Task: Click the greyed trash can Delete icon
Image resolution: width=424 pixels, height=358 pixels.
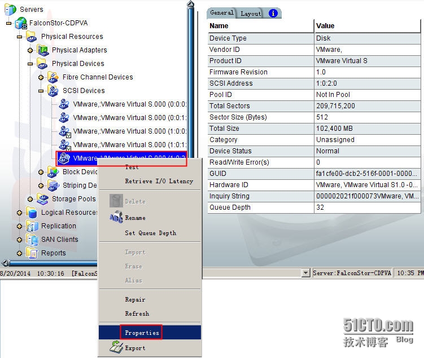Action: 116,201
